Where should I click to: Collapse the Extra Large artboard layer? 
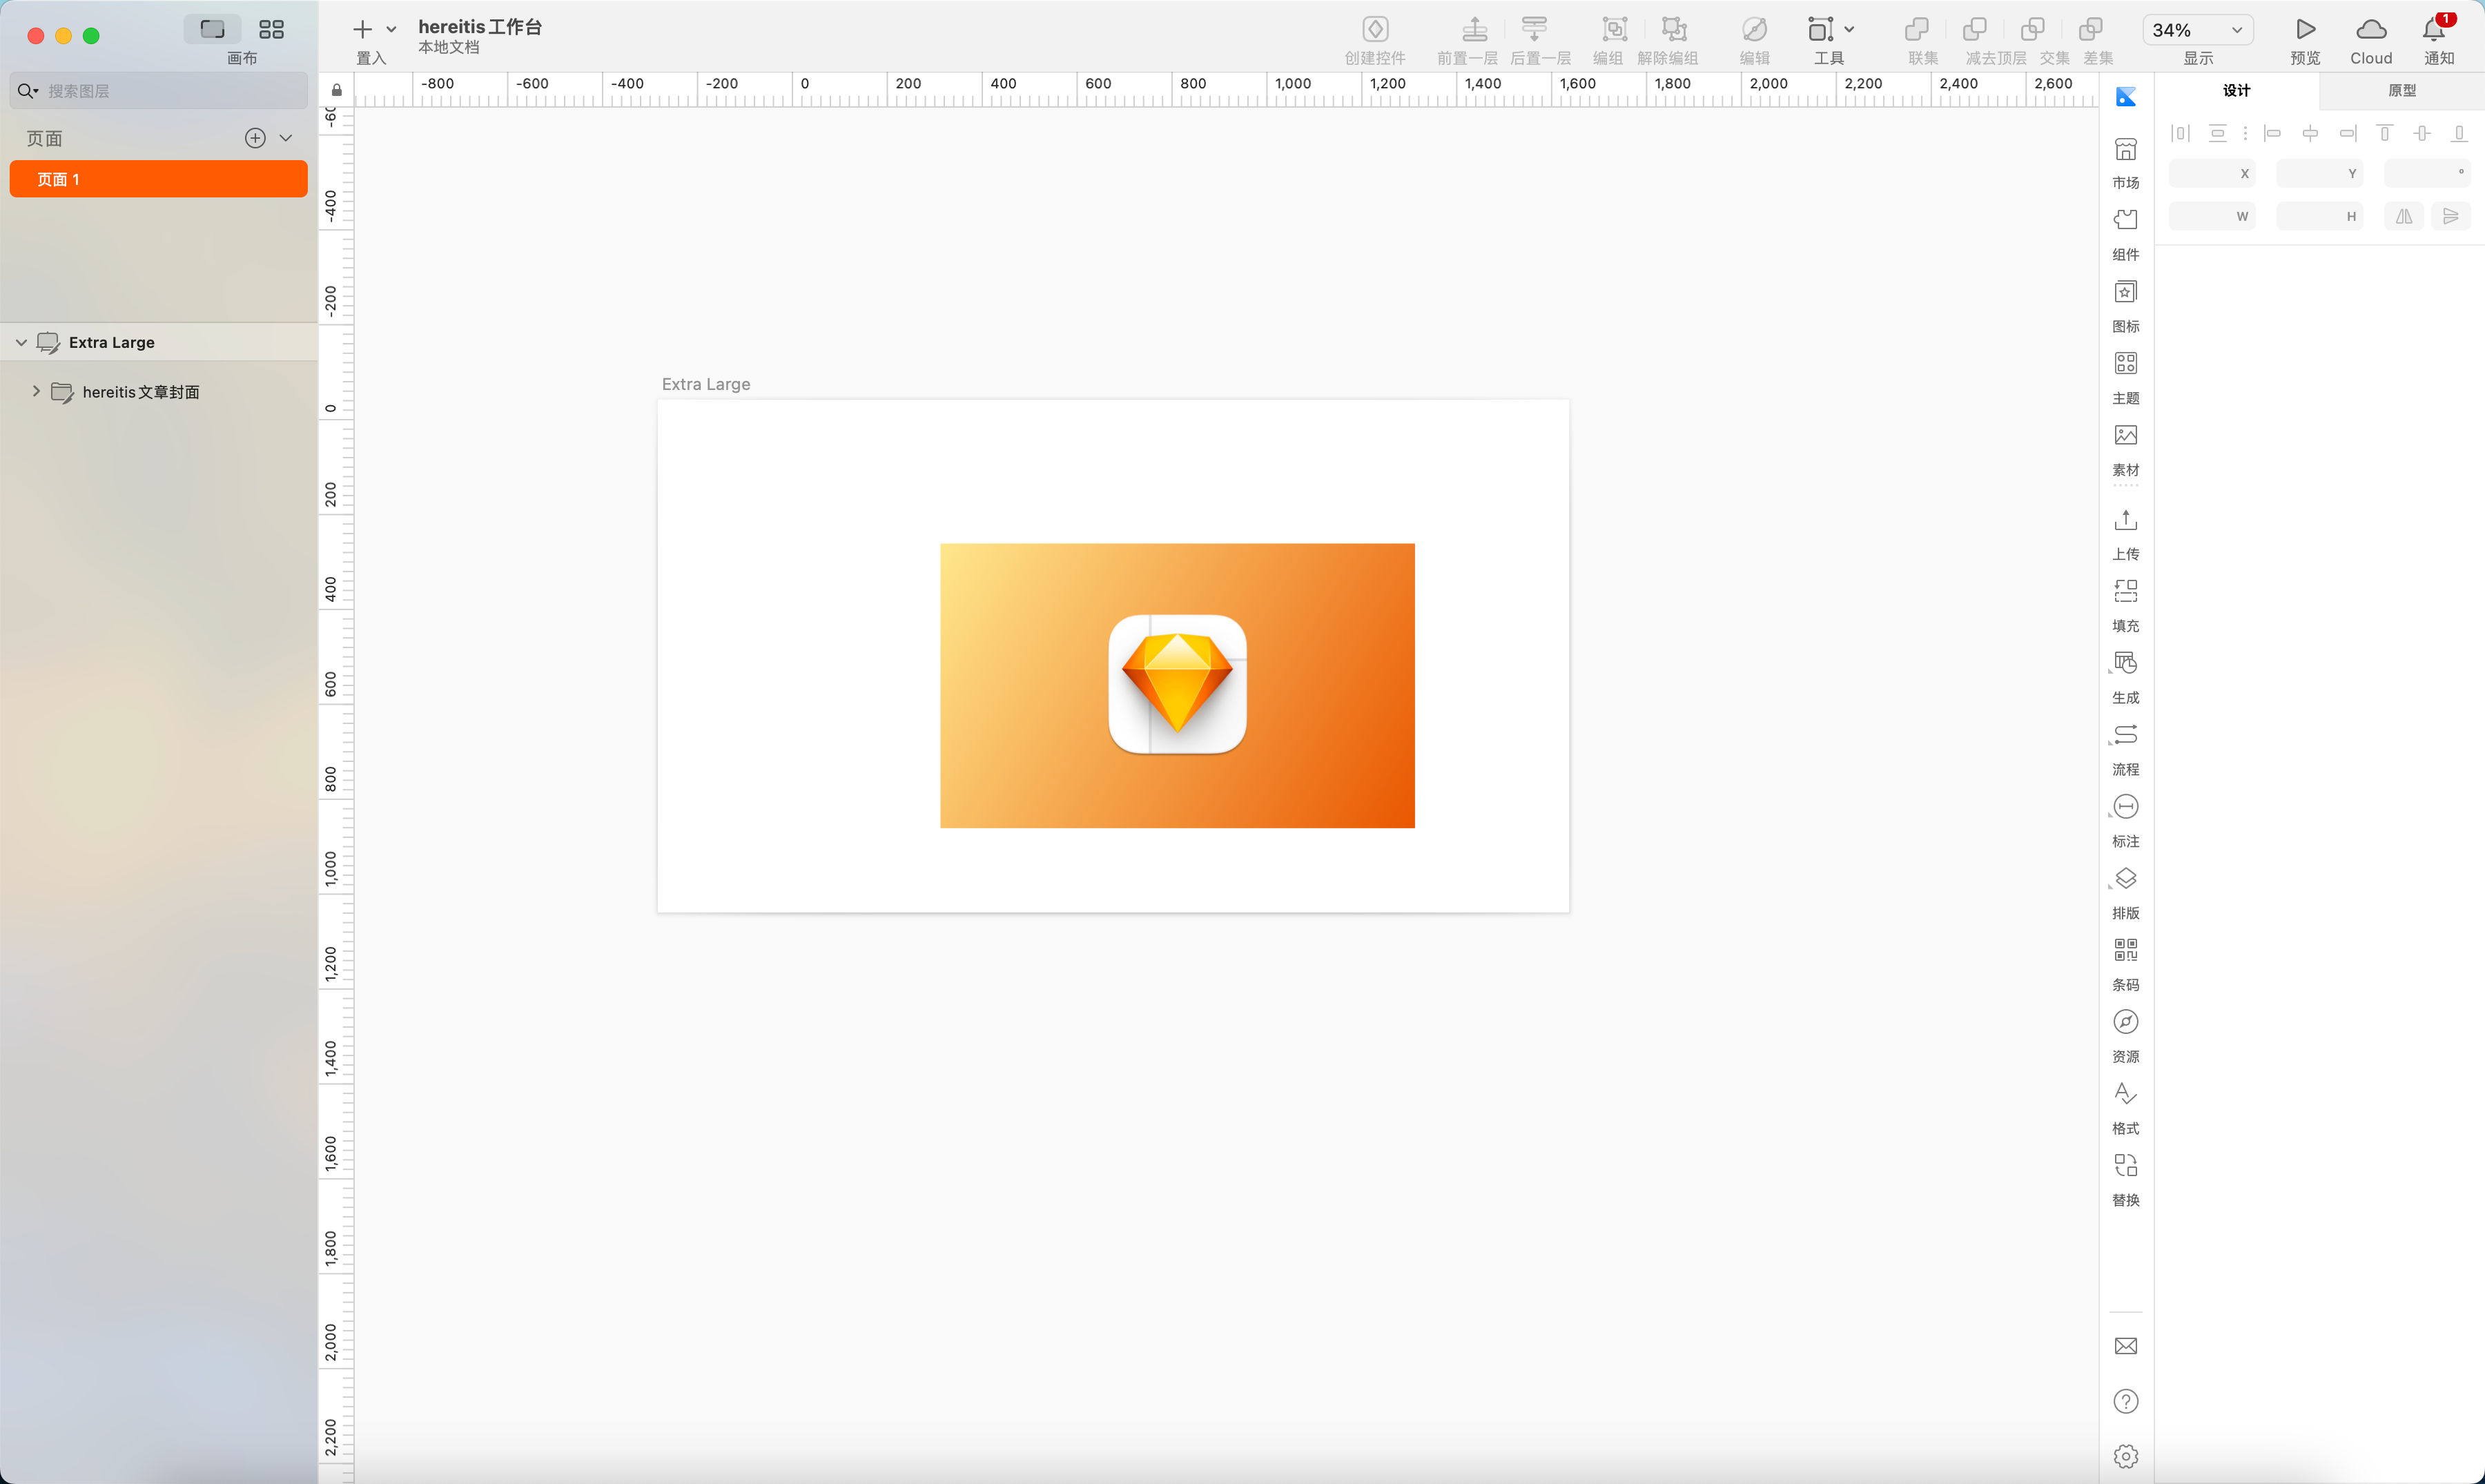click(21, 342)
